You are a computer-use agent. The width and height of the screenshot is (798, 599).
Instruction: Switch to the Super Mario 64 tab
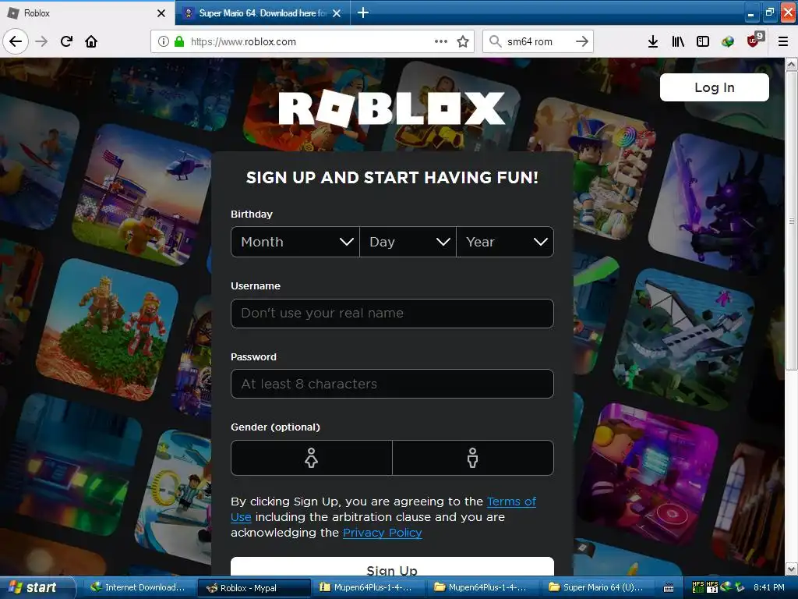tap(262, 13)
